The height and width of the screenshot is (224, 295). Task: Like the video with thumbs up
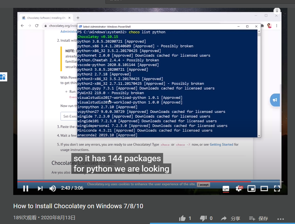pyautogui.click(x=182, y=218)
